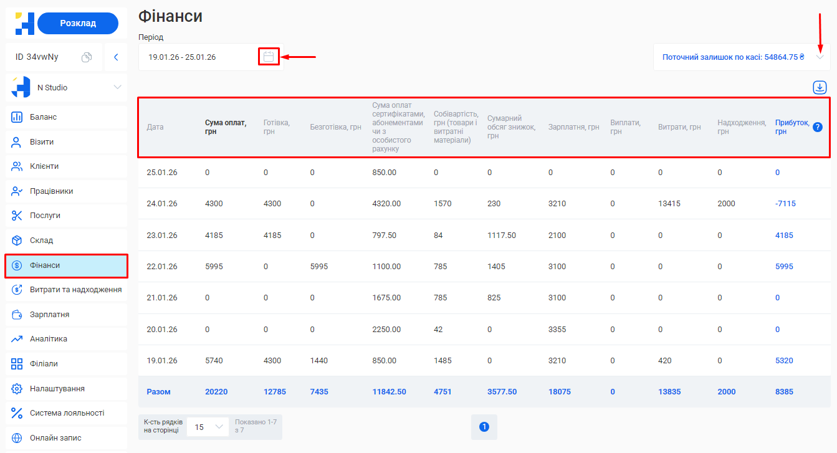Viewport: 837px width, 453px height.
Task: Open the calendar date picker icon
Action: click(x=268, y=57)
